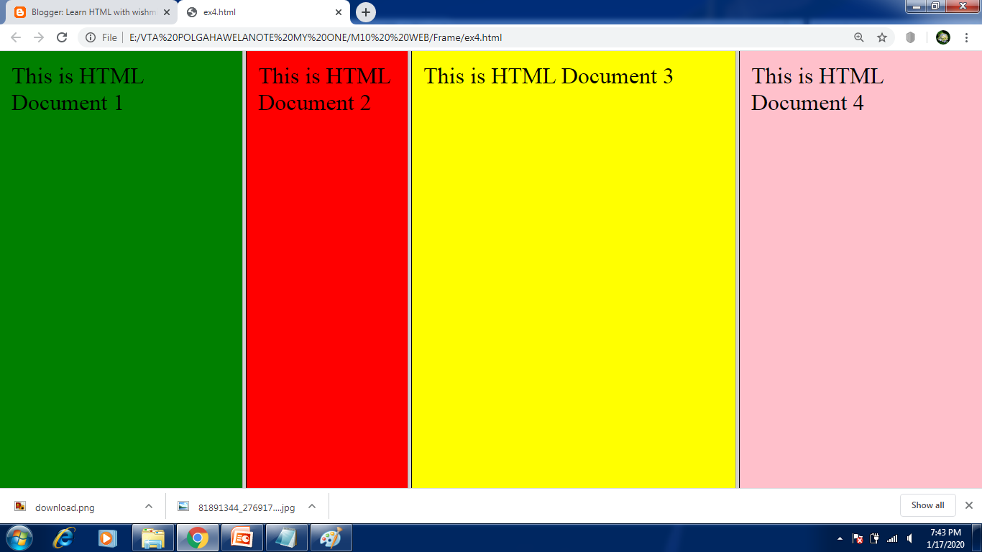Image resolution: width=982 pixels, height=552 pixels.
Task: Open the chevron menu on download.png
Action: [x=148, y=506]
